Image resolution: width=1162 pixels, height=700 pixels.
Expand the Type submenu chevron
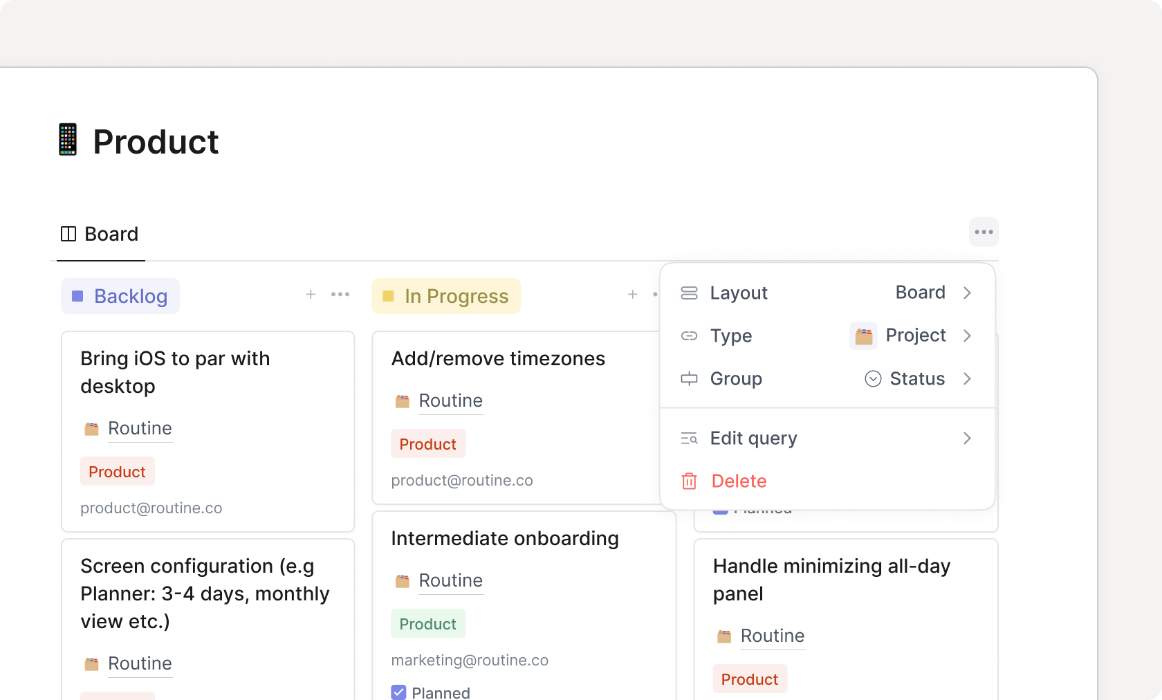(967, 336)
